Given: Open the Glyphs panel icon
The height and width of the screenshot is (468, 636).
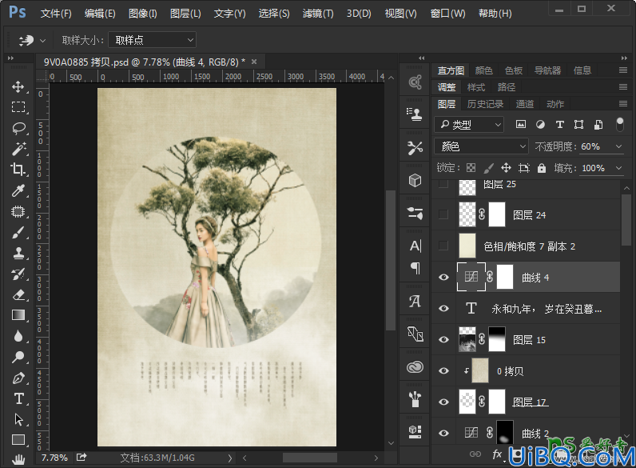Looking at the screenshot, I should pyautogui.click(x=415, y=302).
